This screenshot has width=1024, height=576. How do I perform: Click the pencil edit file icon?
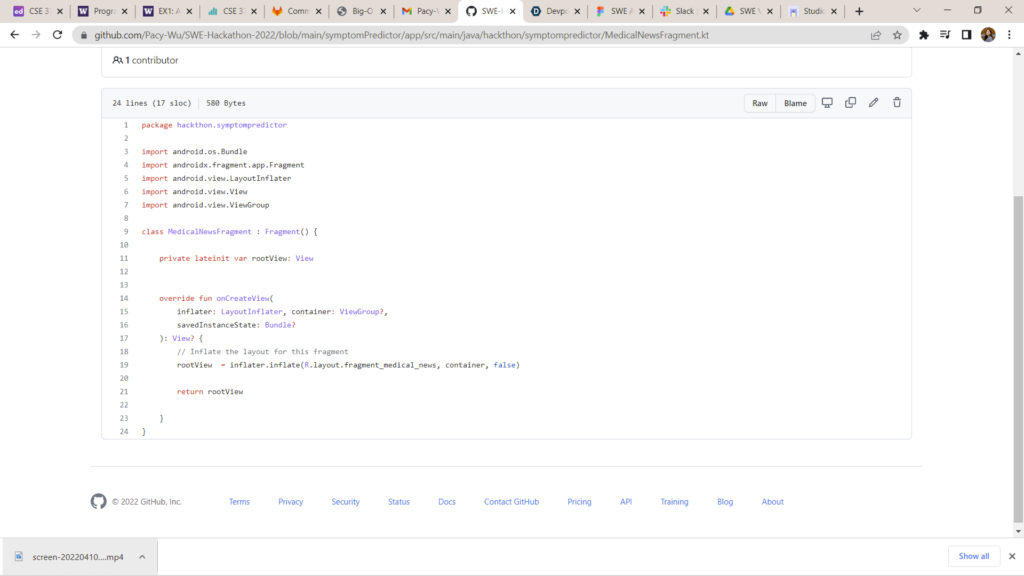[x=874, y=102]
